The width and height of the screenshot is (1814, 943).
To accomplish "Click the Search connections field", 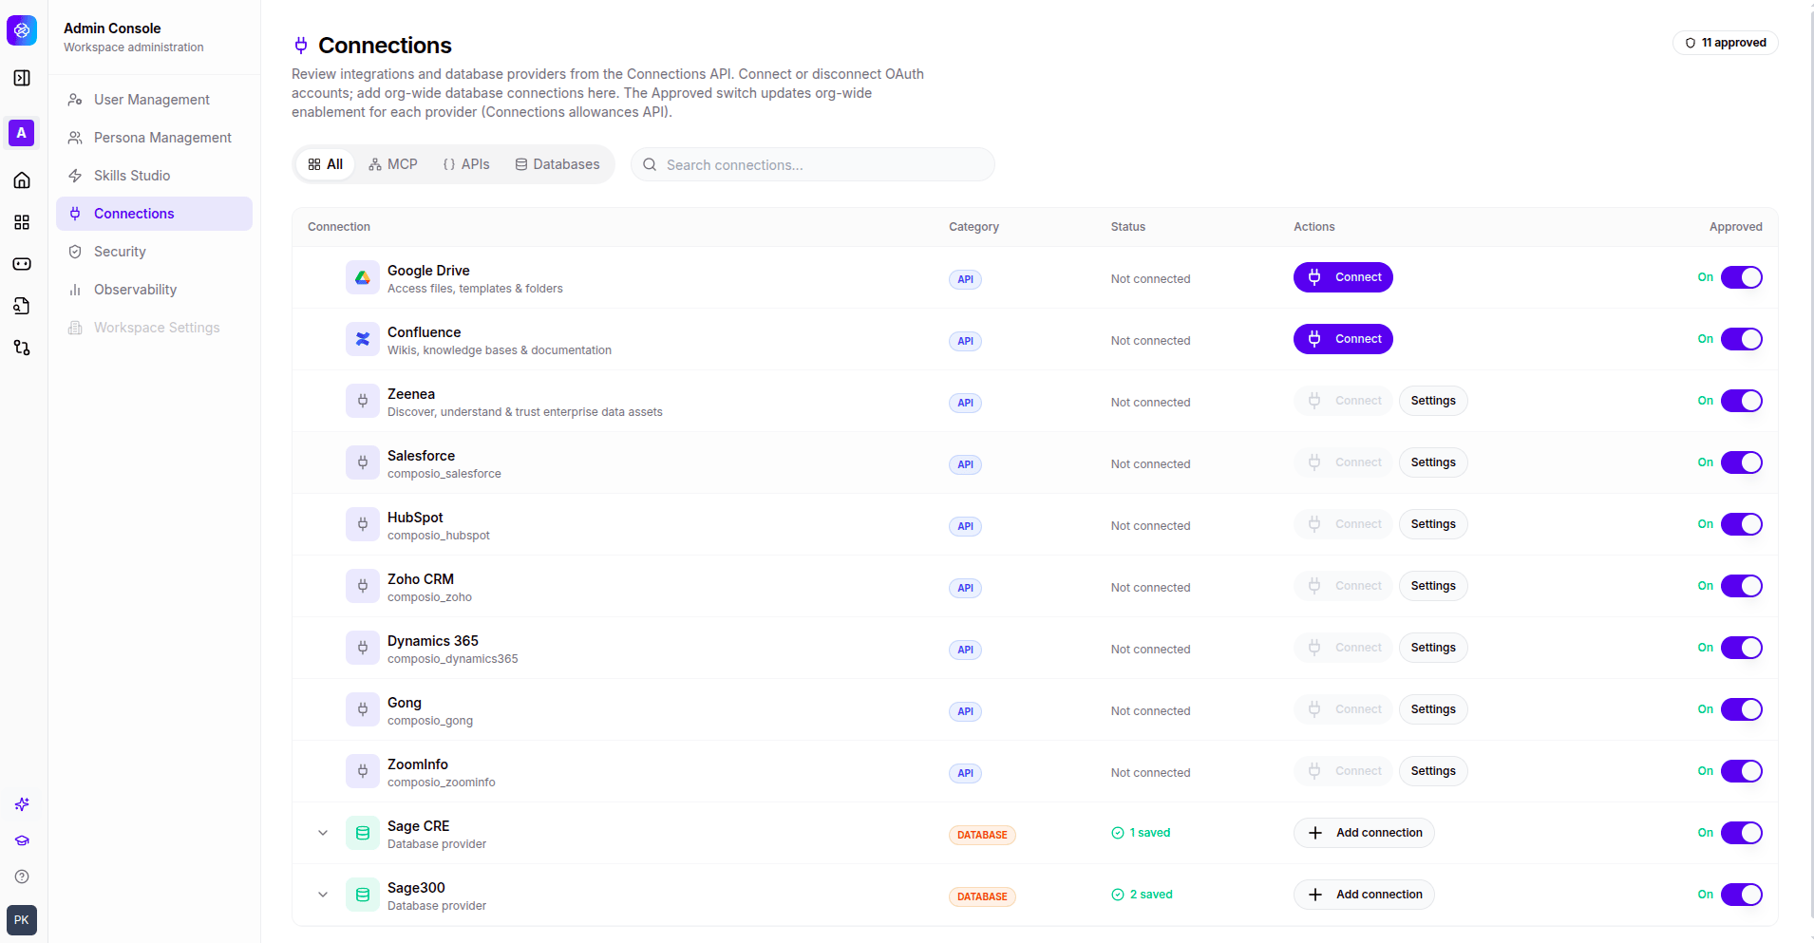I will coord(813,164).
